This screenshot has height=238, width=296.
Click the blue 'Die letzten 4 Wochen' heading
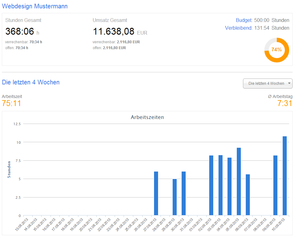[31, 82]
